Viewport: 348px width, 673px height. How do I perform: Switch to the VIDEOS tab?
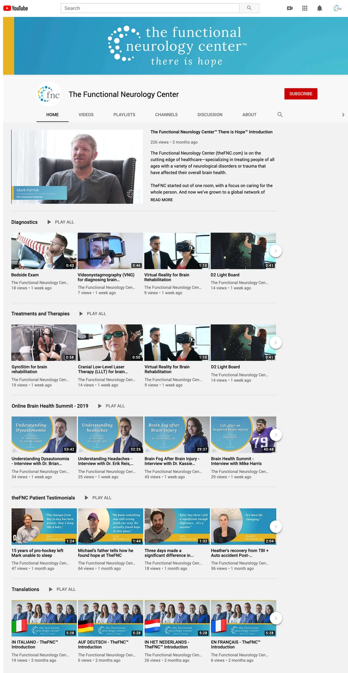(x=86, y=115)
